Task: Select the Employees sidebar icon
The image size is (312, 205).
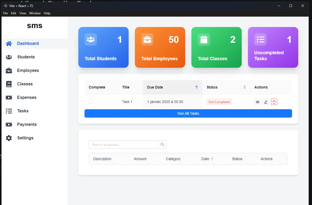Action: [9, 70]
